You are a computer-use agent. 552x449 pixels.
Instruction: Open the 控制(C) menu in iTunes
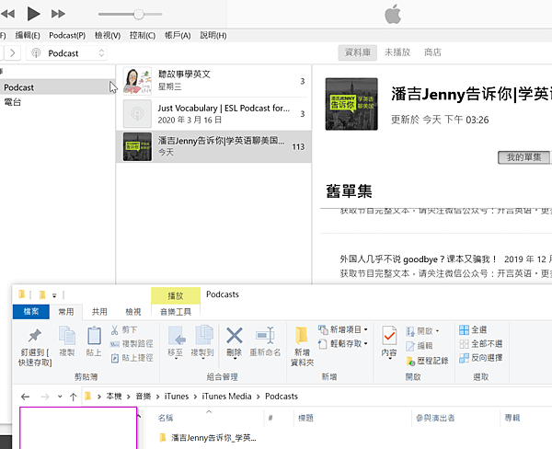143,35
